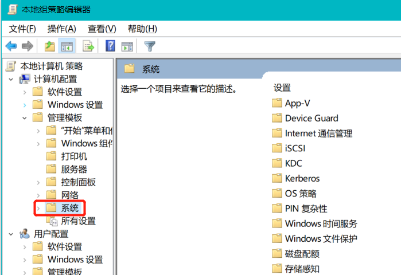Click the Forward arrow toolbar icon
This screenshot has width=401, height=275.
[x=27, y=46]
